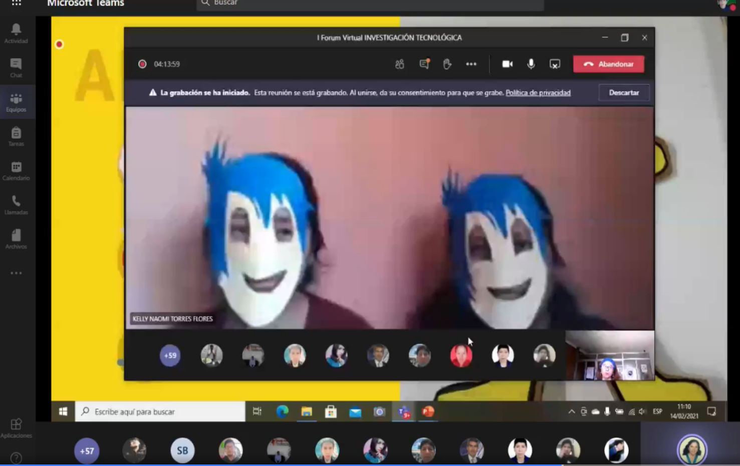Toggle screen sharing in the meeting
Viewport: 740px width, 466px height.
pos(555,64)
